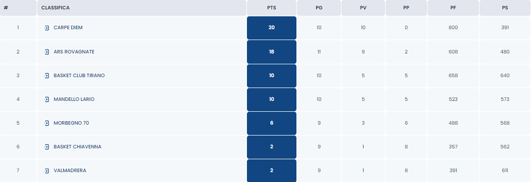The height and width of the screenshot is (182, 531).
Task: Click the icon next to MORBEGNO 70
Action: (x=47, y=123)
